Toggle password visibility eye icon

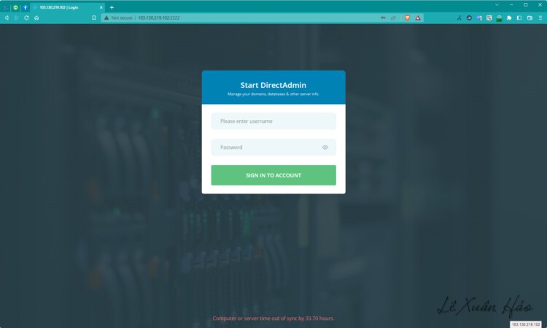(325, 148)
